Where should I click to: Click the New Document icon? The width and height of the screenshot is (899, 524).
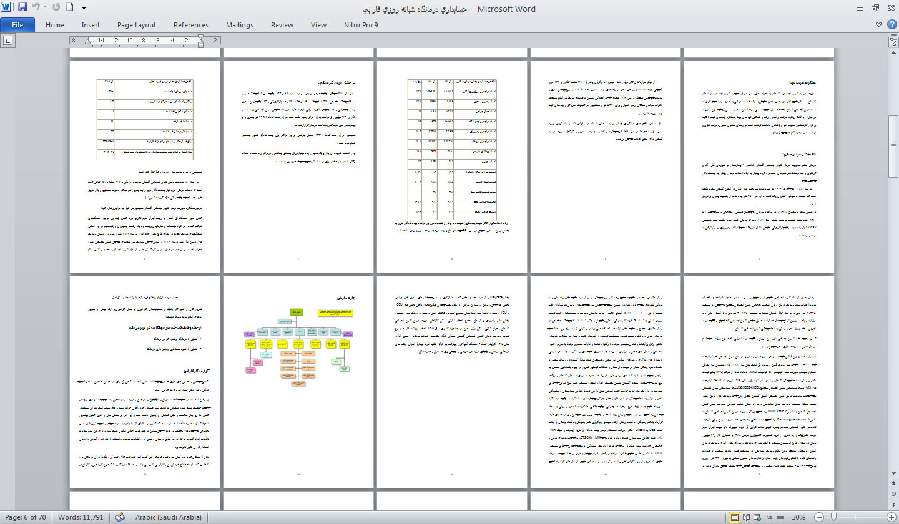[70, 8]
